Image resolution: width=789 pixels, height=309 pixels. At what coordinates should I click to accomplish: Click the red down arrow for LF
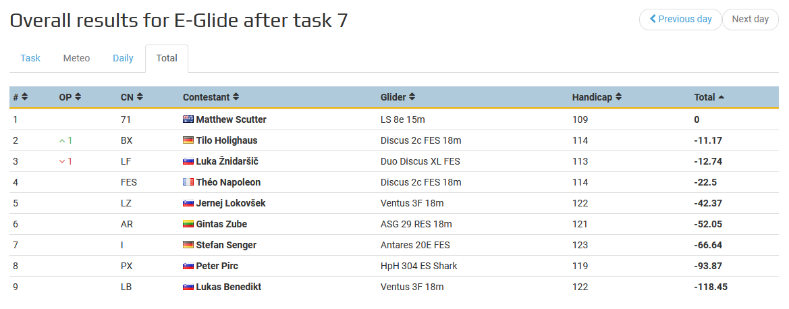point(62,161)
